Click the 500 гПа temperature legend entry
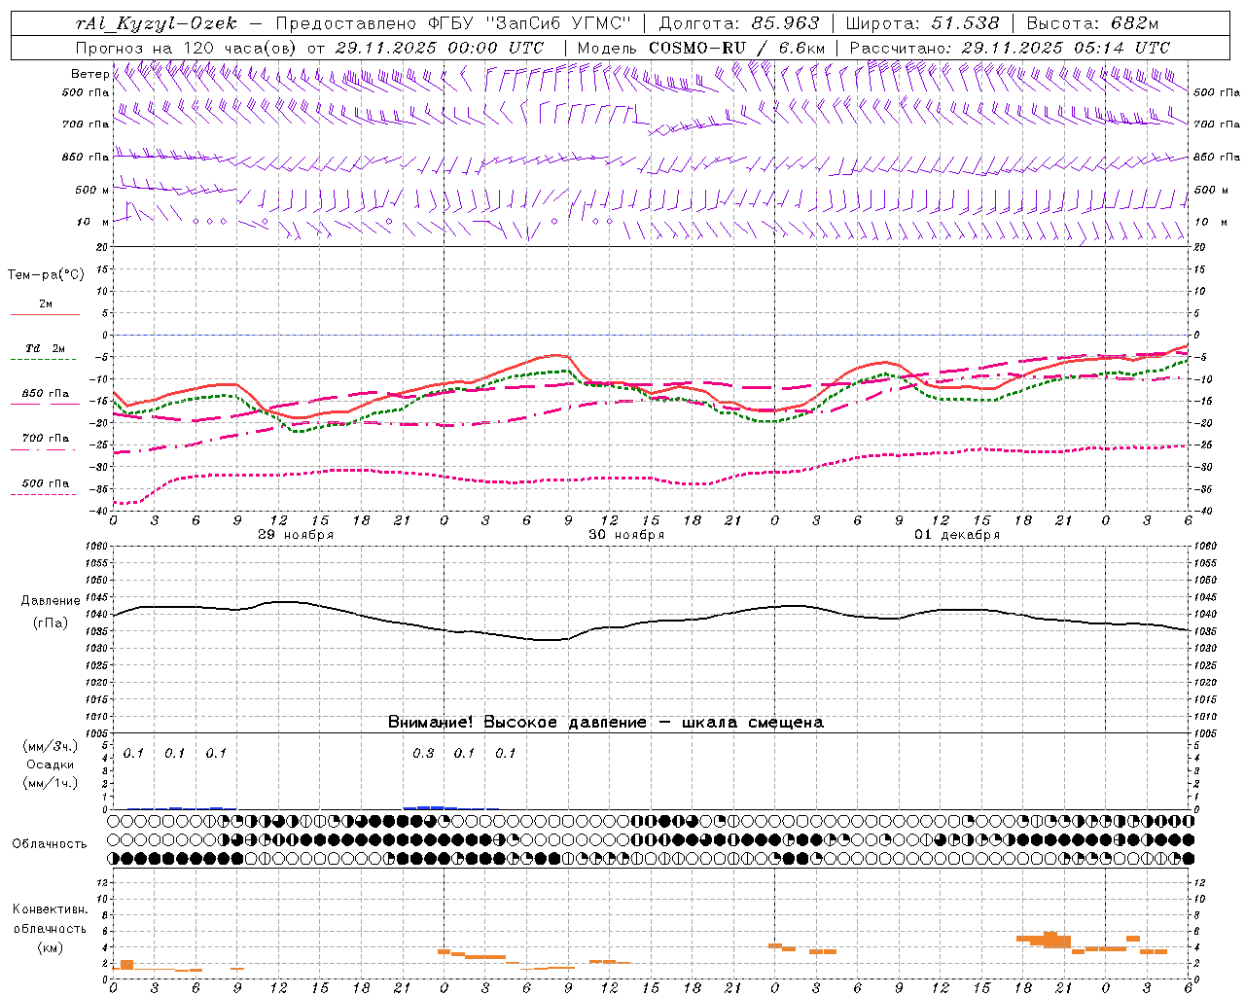 tap(46, 483)
